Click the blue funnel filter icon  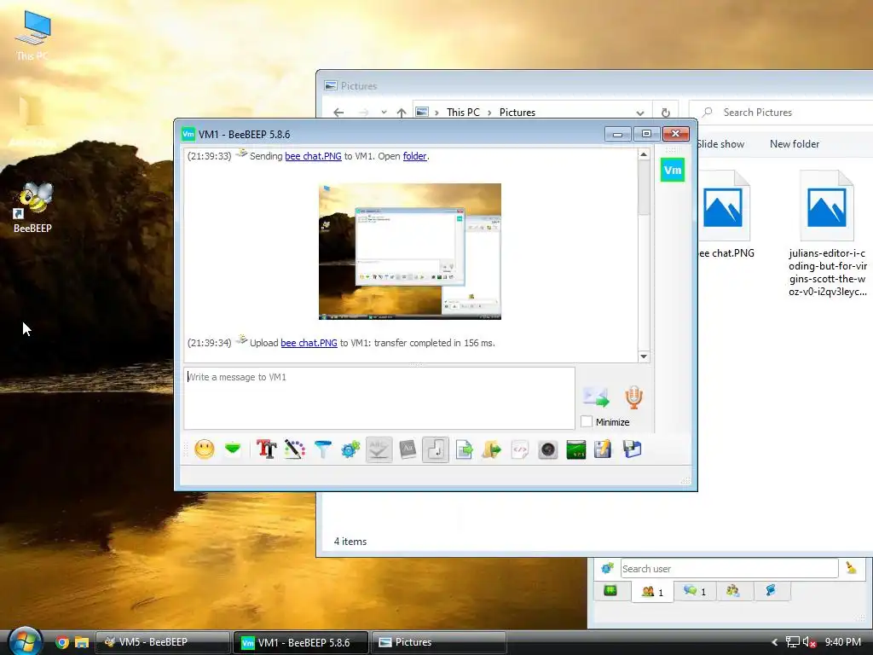point(322,449)
